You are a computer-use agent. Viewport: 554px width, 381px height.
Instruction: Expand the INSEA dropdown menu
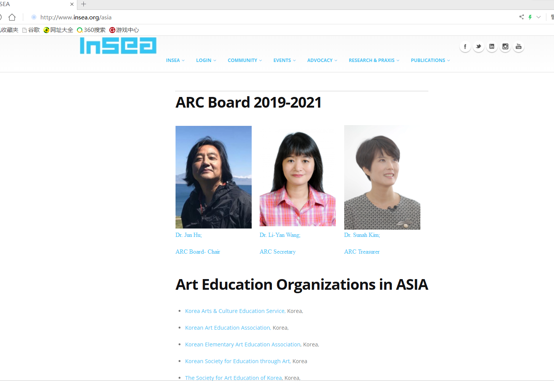click(175, 60)
